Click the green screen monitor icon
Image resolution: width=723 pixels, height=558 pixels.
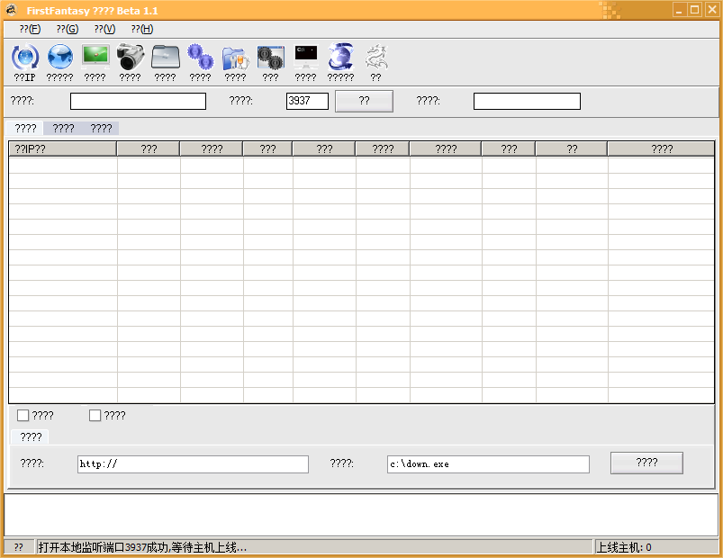tap(95, 57)
